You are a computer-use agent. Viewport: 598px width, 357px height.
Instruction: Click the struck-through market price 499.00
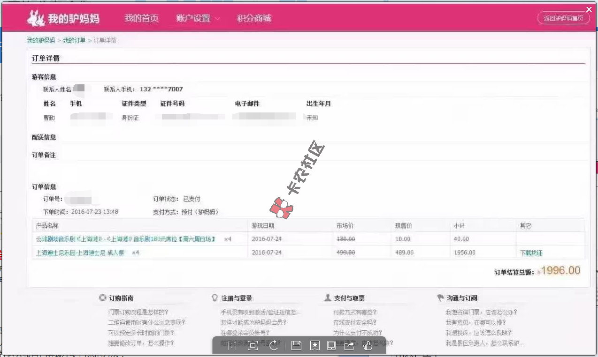pyautogui.click(x=345, y=253)
